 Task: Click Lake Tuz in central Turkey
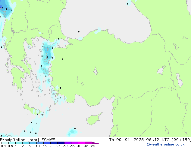point(96,72)
